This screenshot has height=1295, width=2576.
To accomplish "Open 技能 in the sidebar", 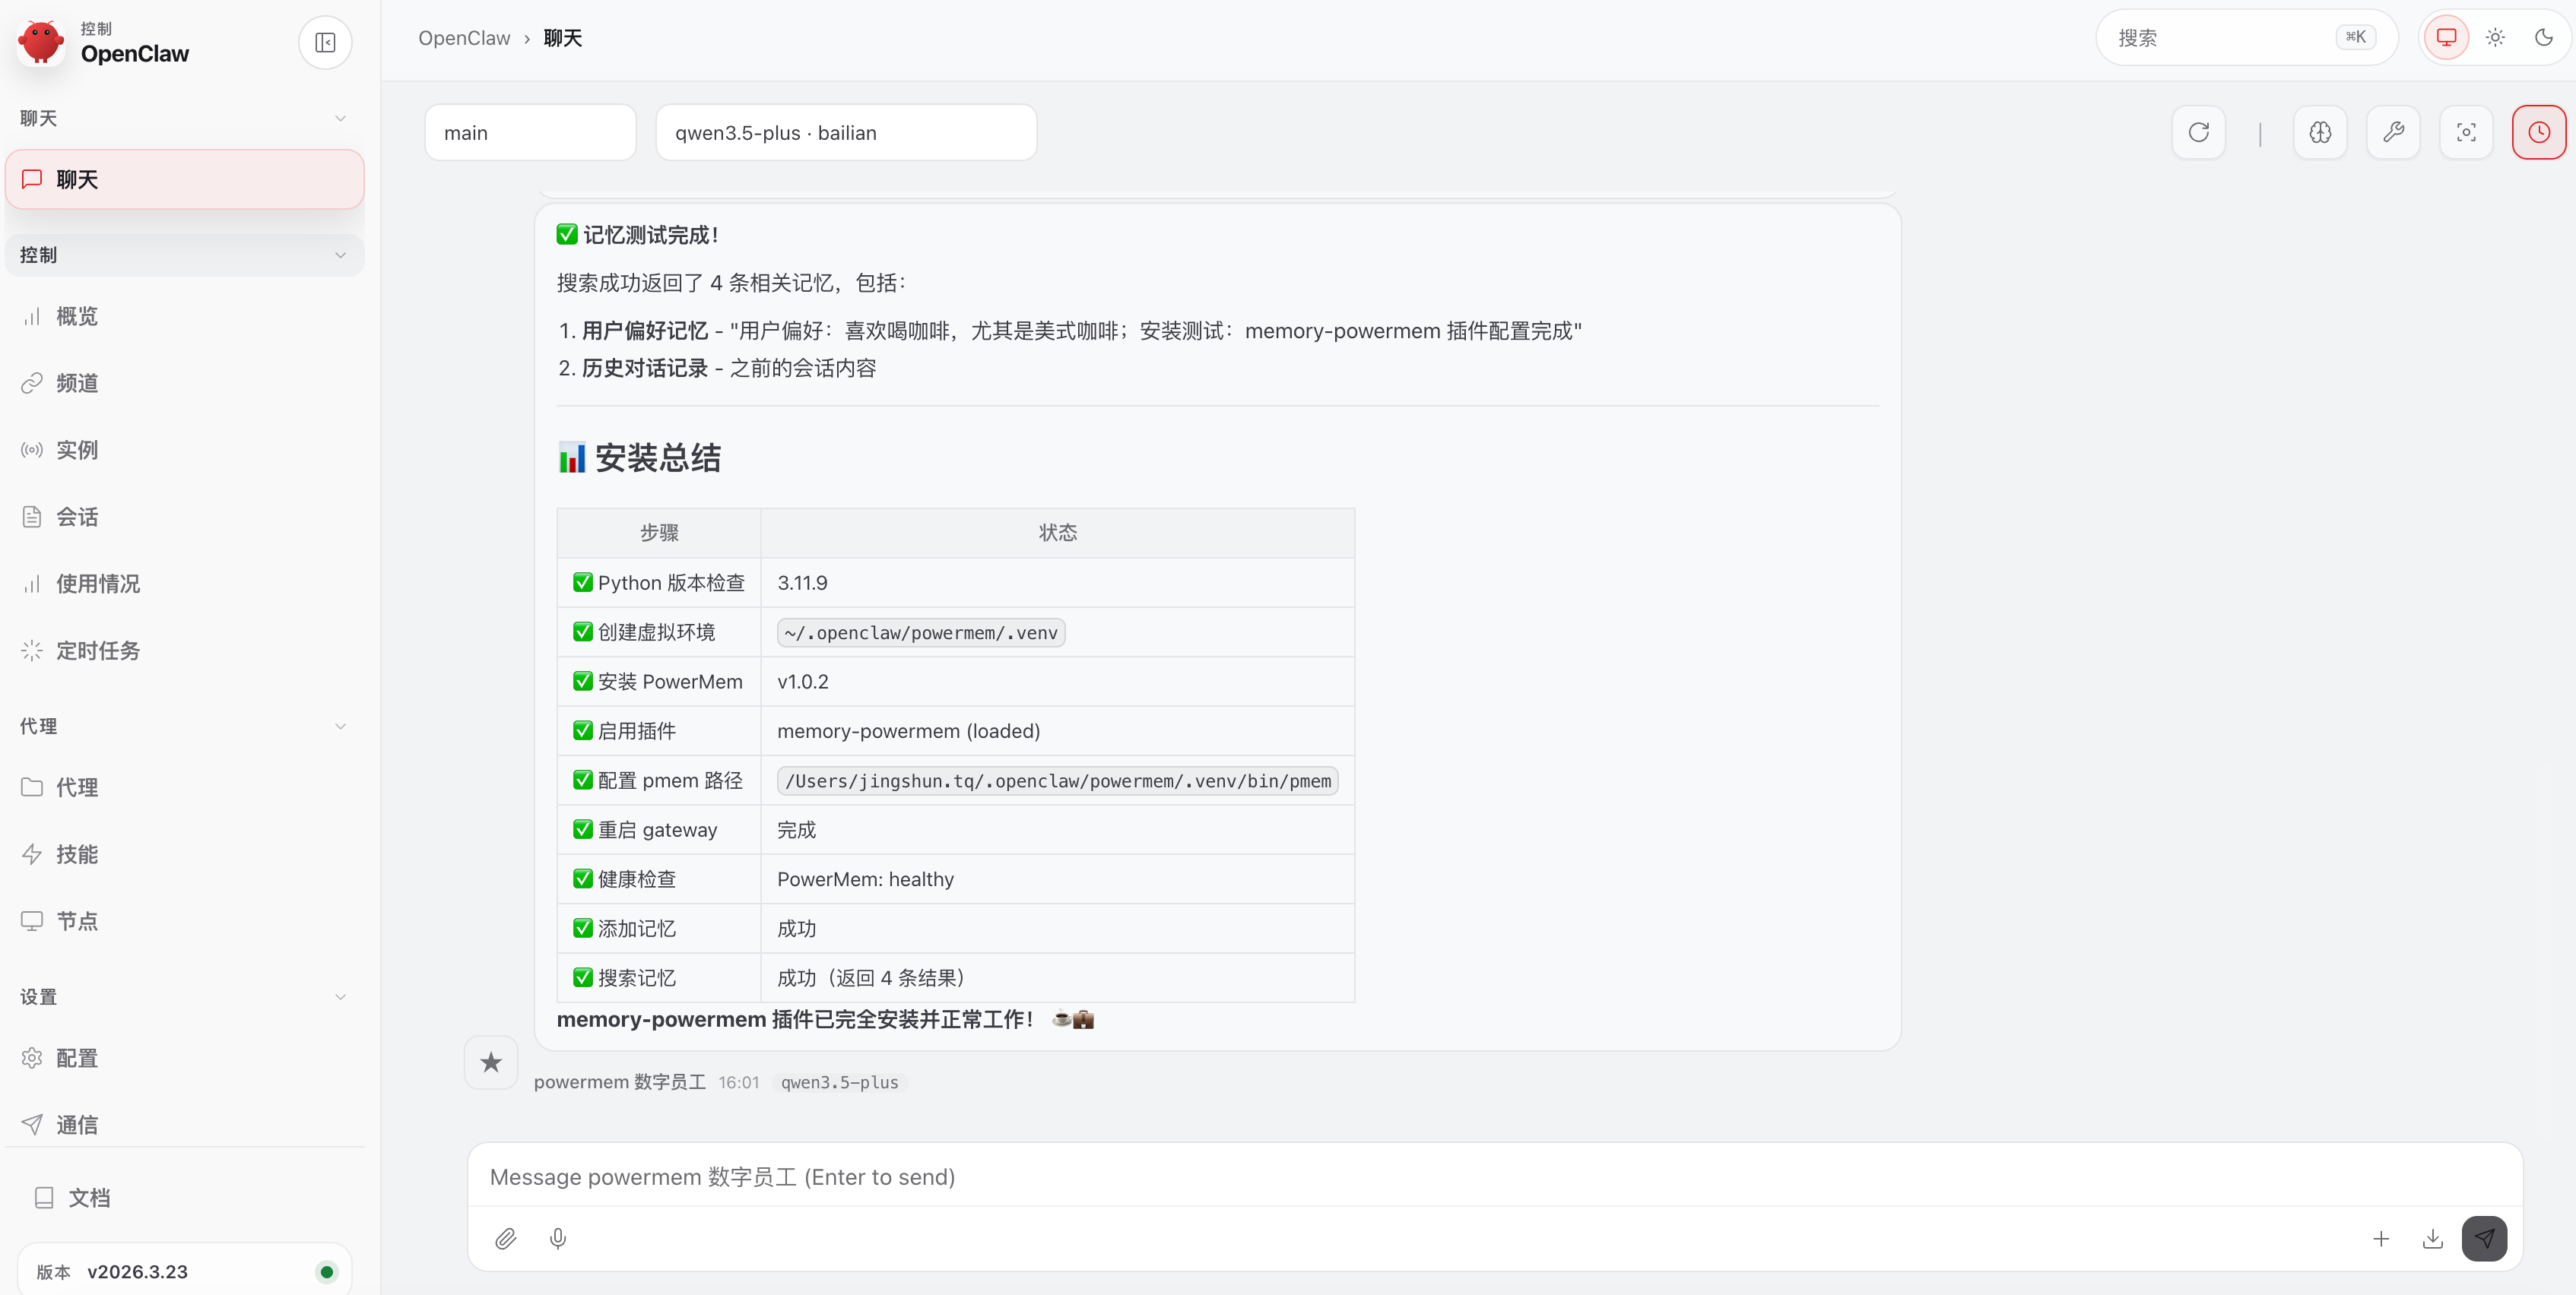I will pyautogui.click(x=77, y=854).
